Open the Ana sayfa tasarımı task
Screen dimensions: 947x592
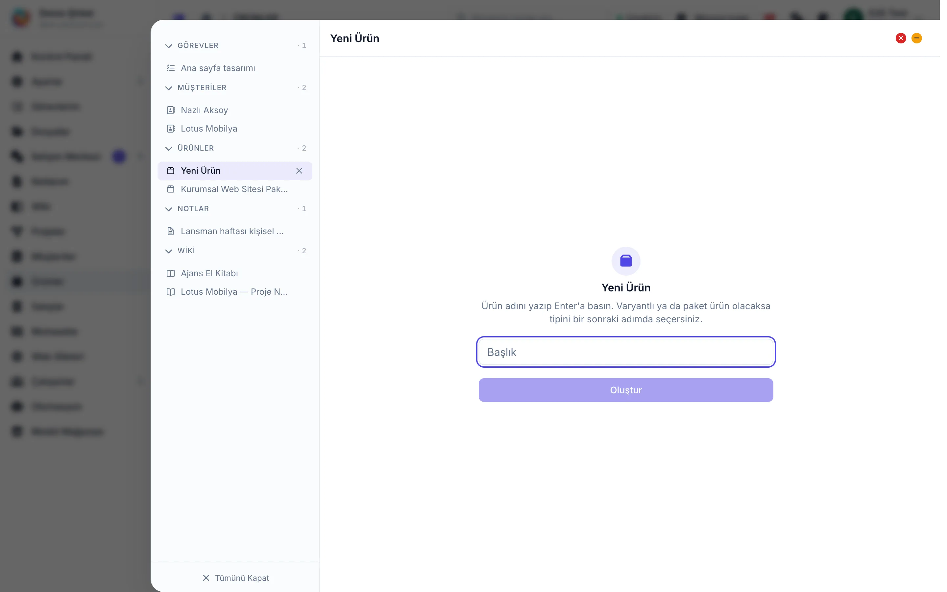point(235,68)
